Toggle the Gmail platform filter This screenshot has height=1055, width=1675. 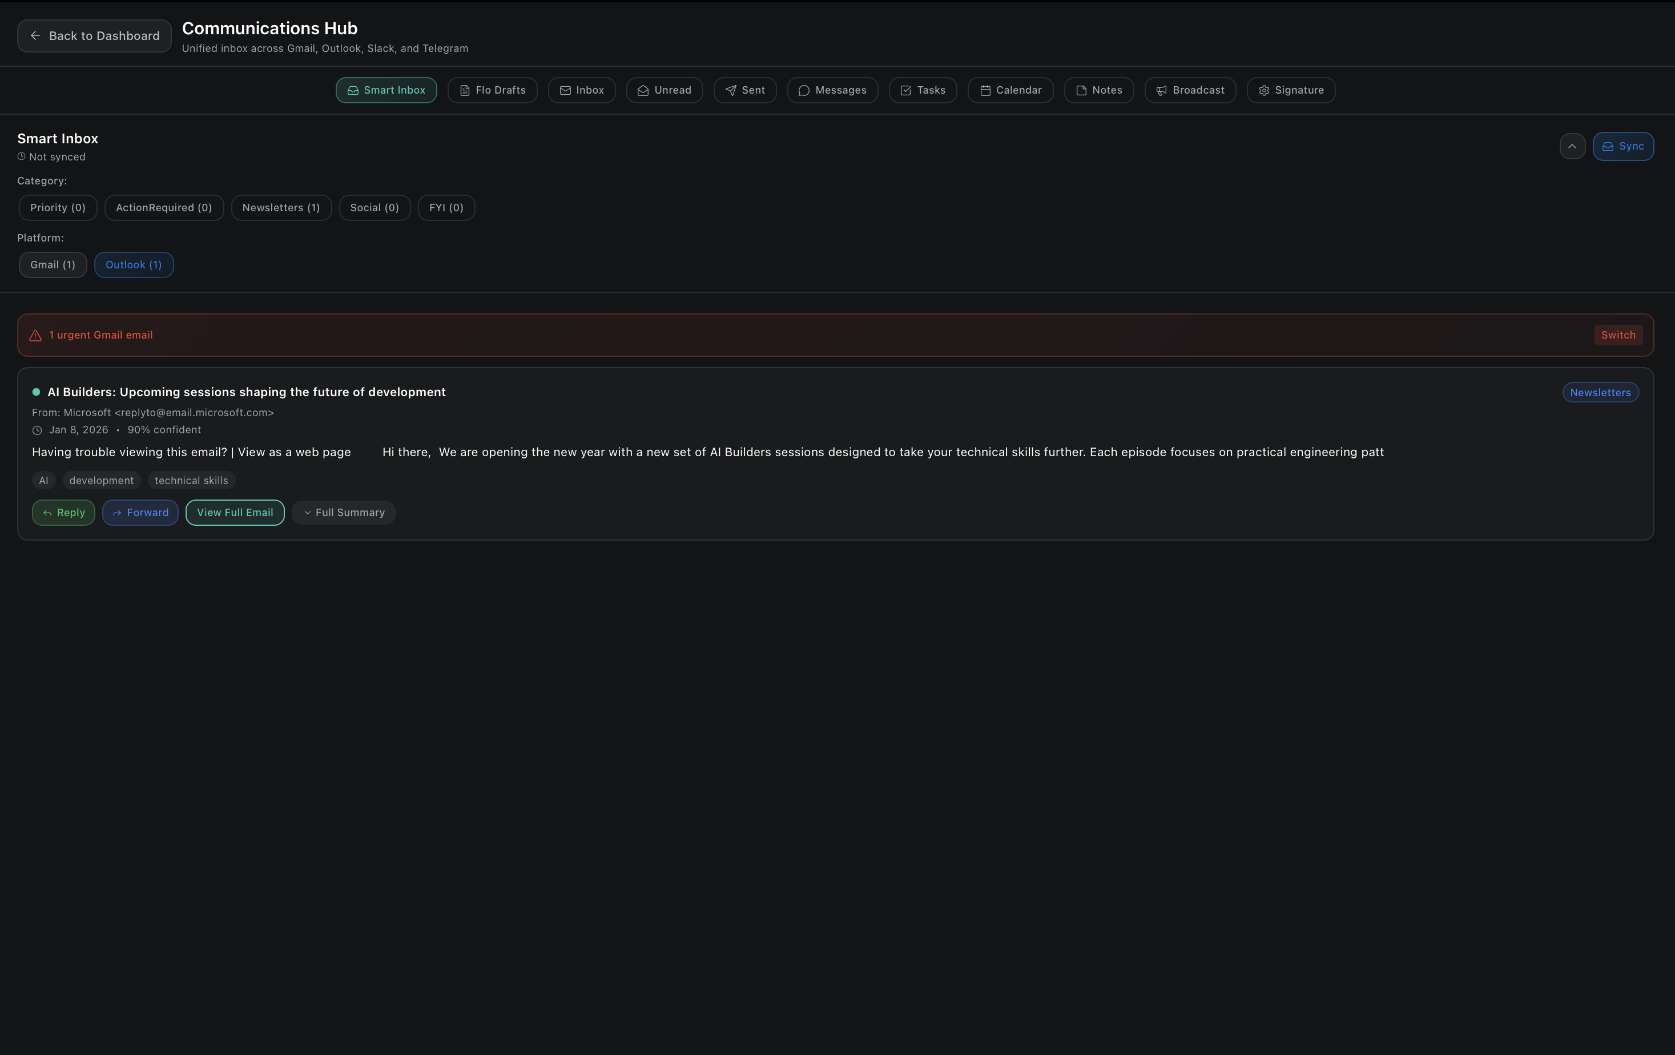(x=52, y=265)
